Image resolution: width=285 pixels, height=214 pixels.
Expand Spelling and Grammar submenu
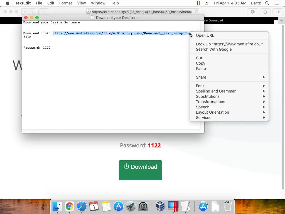coord(229,91)
